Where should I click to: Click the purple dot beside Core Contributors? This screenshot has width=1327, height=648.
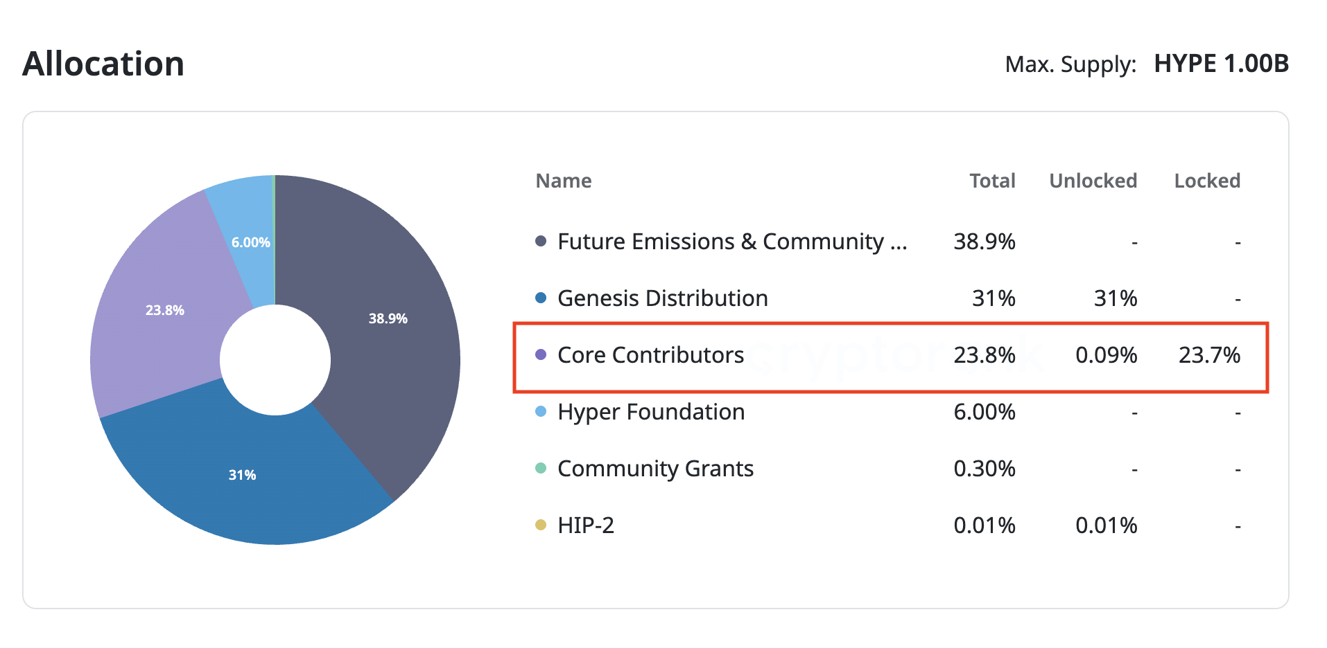pyautogui.click(x=541, y=354)
